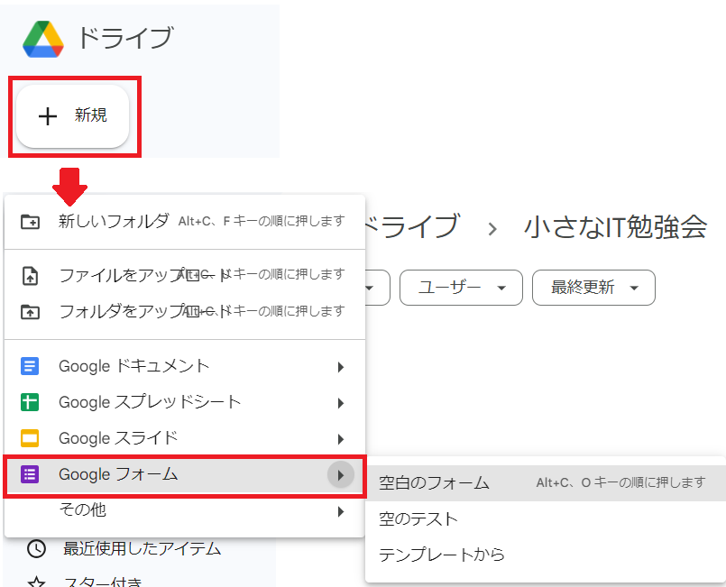726x587 pixels.
Task: Click the yellow Google Slides icon
Action: point(31,439)
